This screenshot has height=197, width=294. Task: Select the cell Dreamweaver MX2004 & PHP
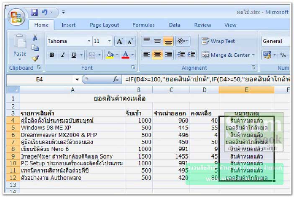(x=72, y=135)
